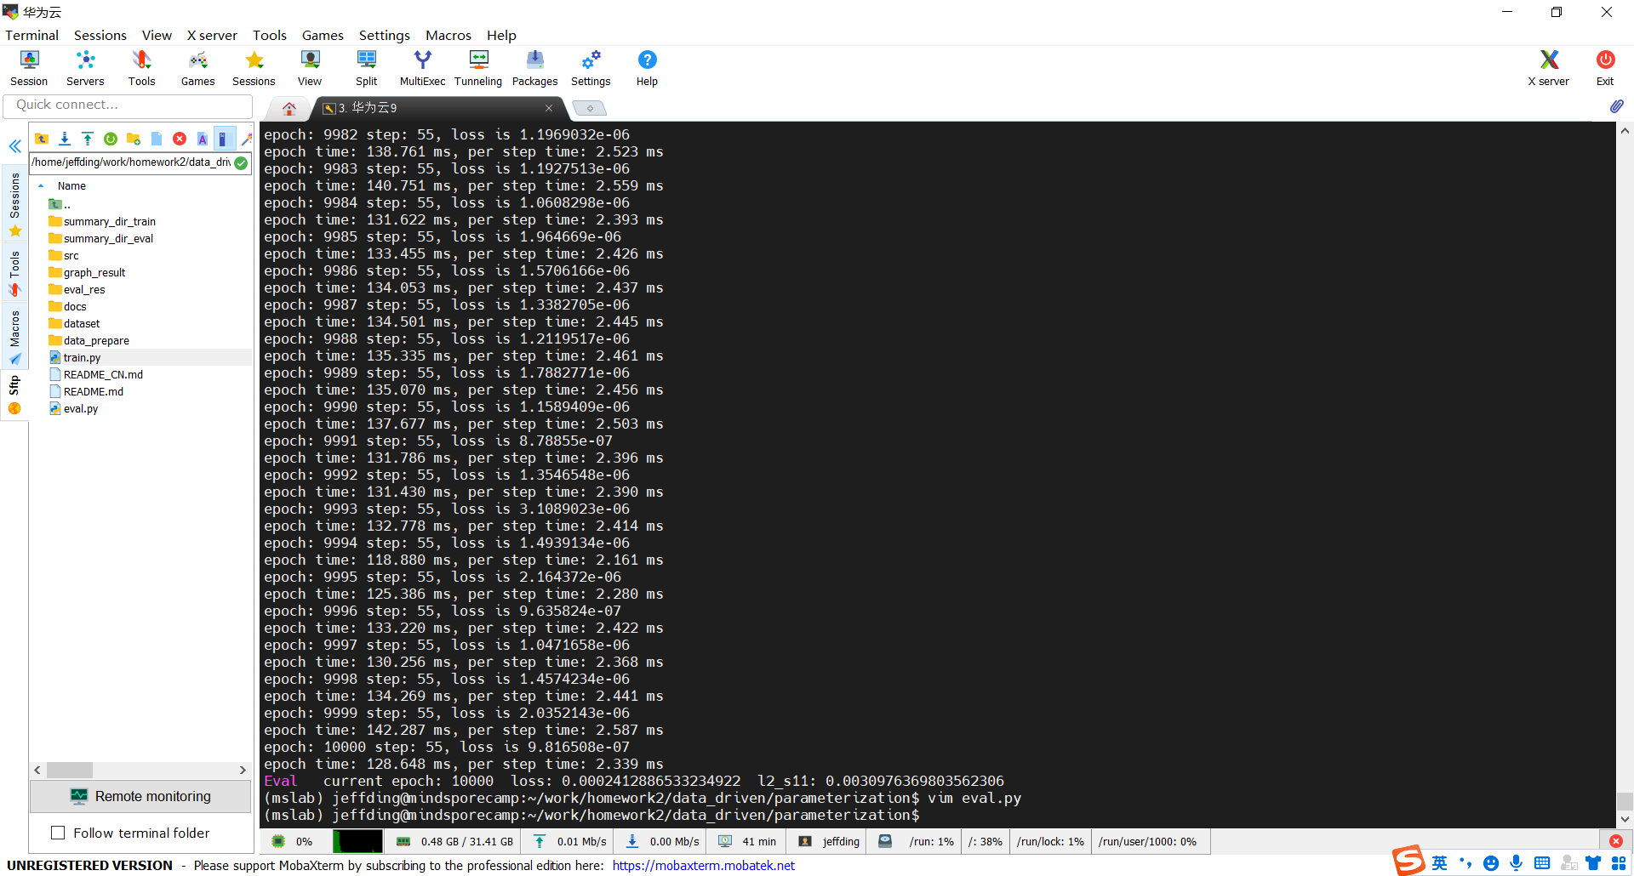Screen dimensions: 1634x876
Task: Open the Settings menu in the menu bar
Action: coord(384,35)
